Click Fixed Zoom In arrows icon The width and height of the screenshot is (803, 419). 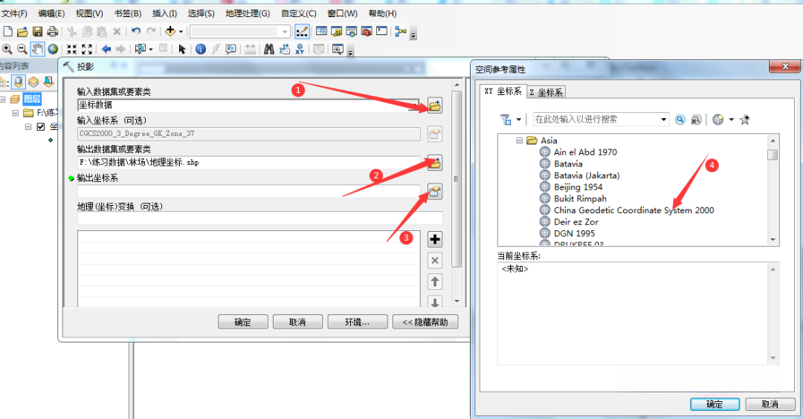click(71, 49)
